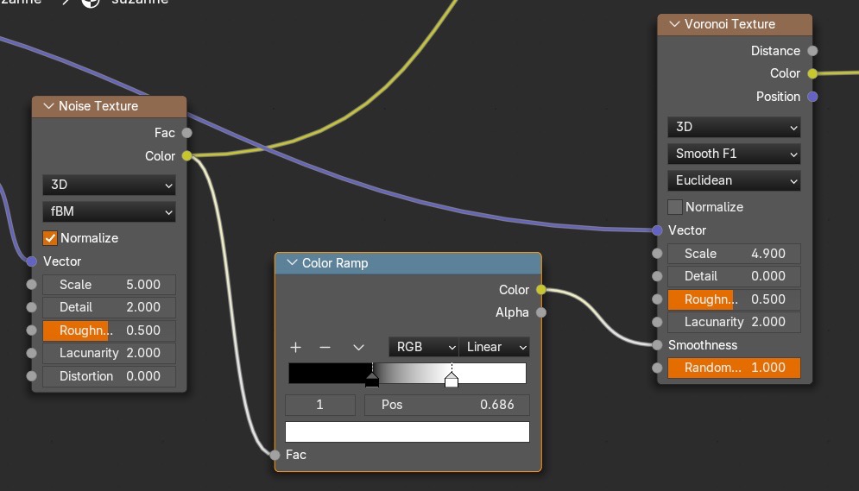
Task: Select the Color Ramp node title
Action: point(335,263)
